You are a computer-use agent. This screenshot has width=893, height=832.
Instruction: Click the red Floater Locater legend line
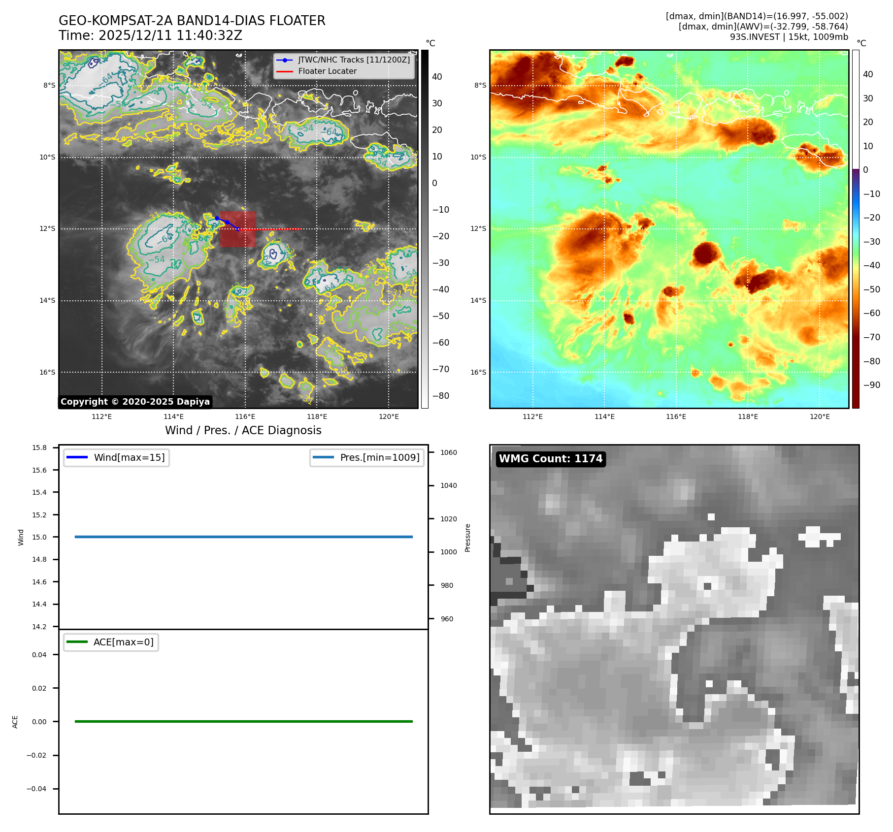285,71
